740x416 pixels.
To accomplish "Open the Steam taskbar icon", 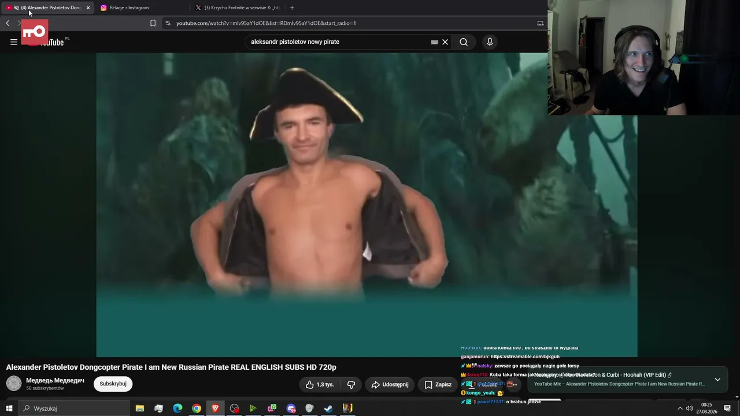I will [328, 408].
